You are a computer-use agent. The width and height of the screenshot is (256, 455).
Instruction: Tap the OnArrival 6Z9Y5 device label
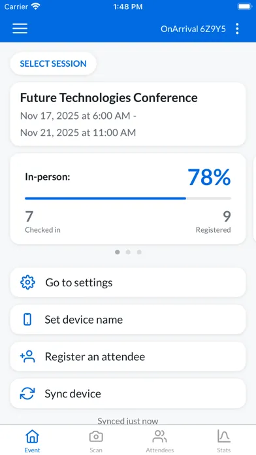point(193,29)
